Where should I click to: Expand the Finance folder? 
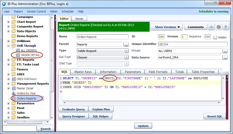pos(9,69)
